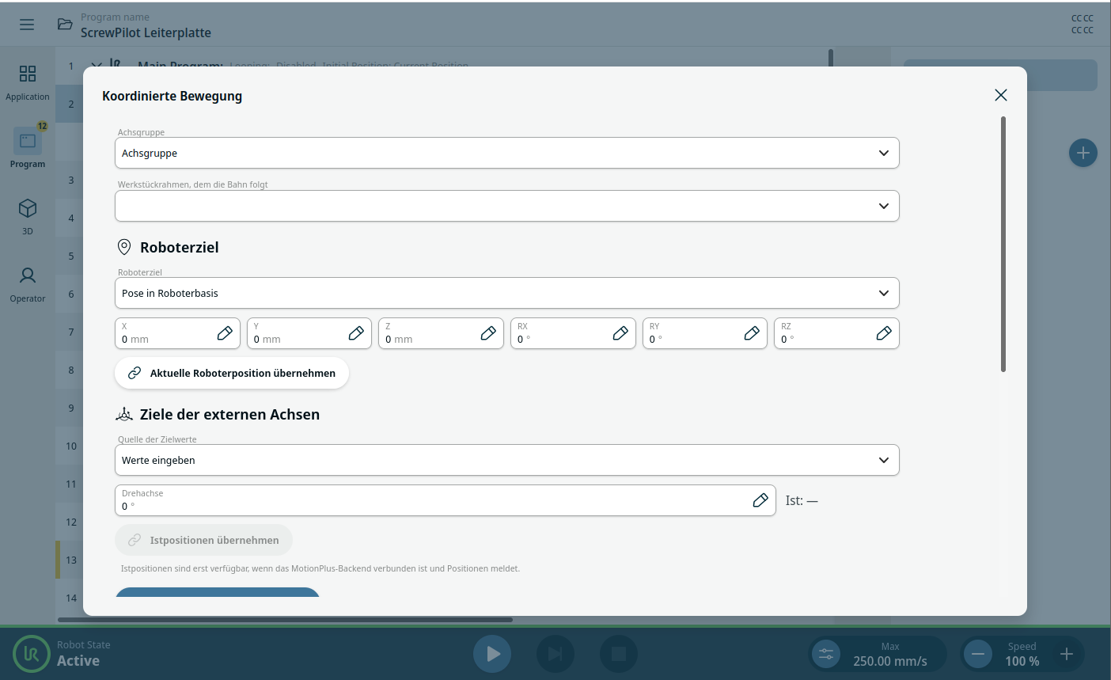Open the Roboterziel 'Pose in Roboterbasis' dropdown
Screen dimensions: 1111x680
[x=507, y=293]
